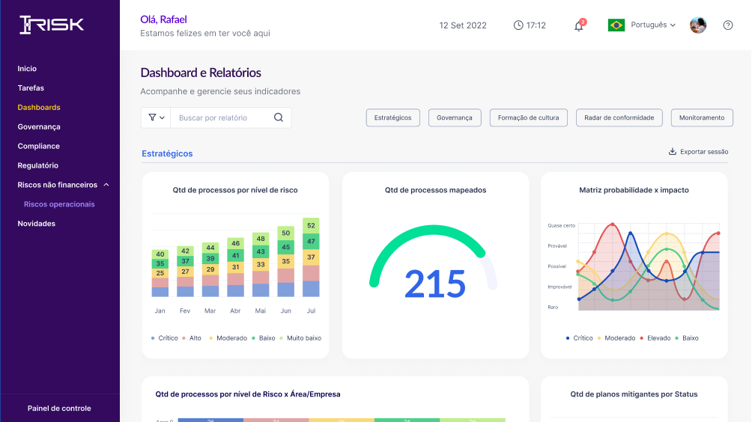Click the Buscar por relatório search field

[x=221, y=117]
